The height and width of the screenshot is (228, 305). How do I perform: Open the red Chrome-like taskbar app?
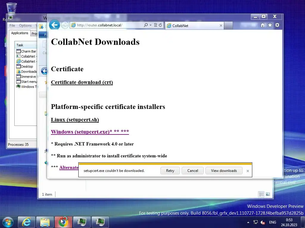pos(63,222)
